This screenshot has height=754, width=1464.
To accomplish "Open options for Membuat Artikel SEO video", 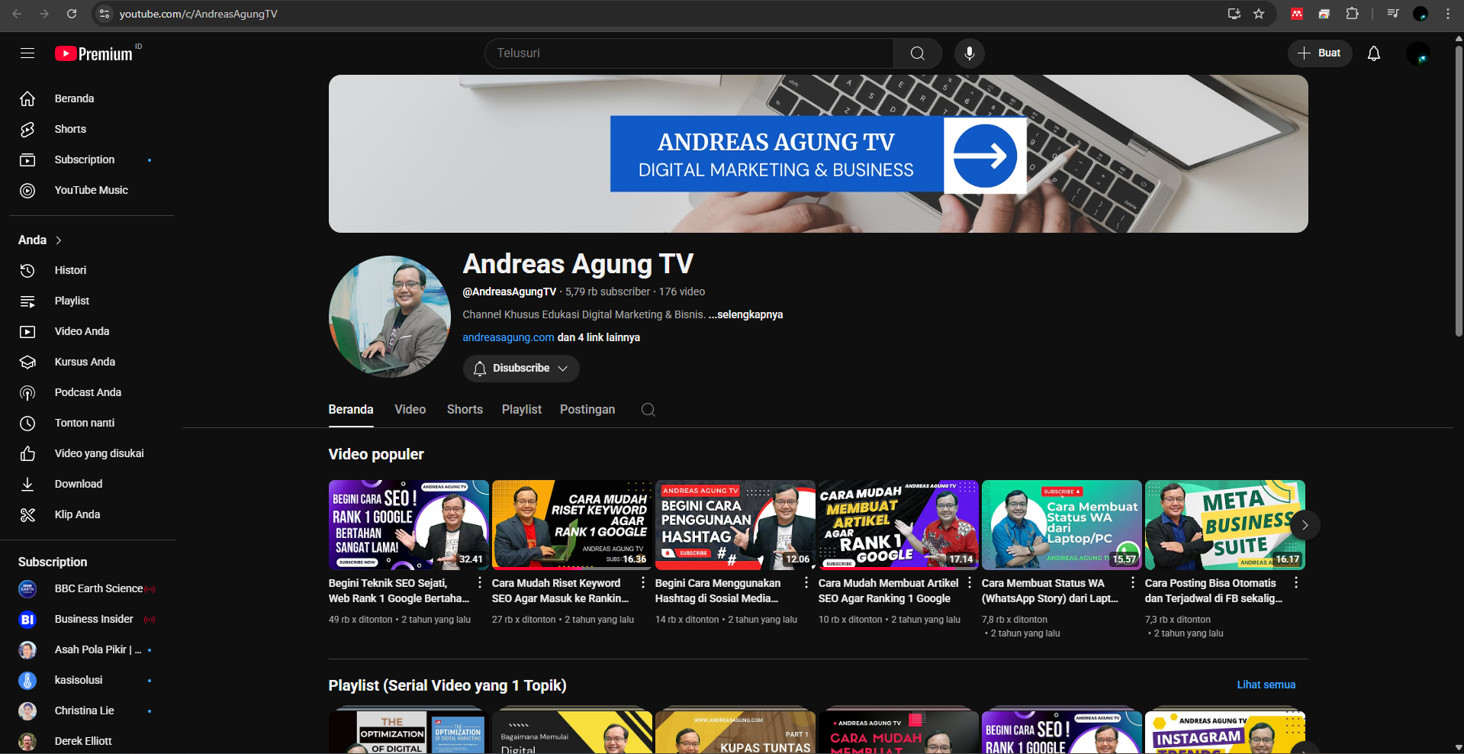I will tap(970, 583).
